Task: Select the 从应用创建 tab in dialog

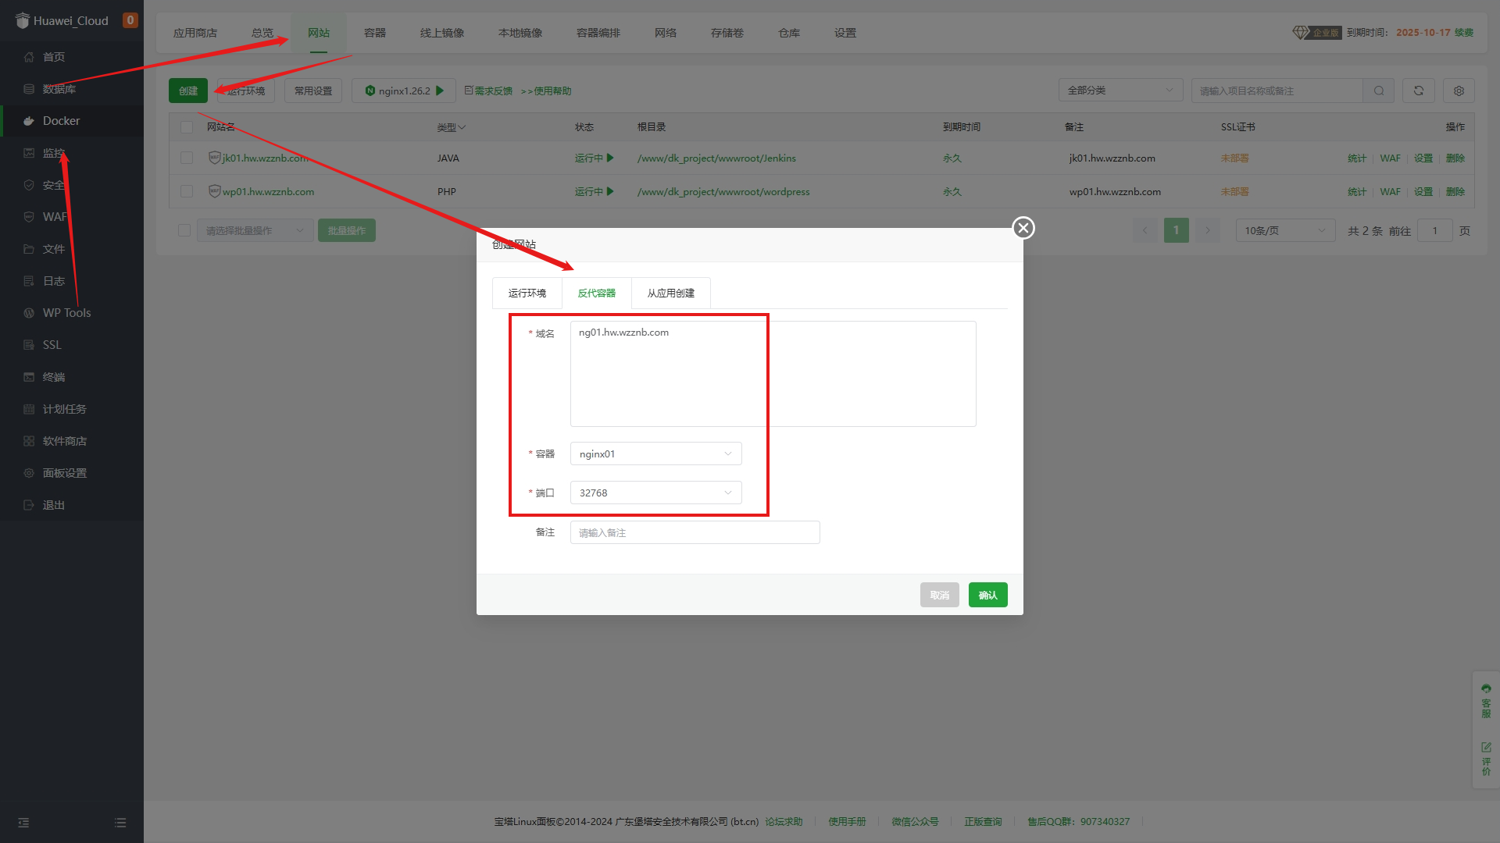Action: tap(671, 293)
